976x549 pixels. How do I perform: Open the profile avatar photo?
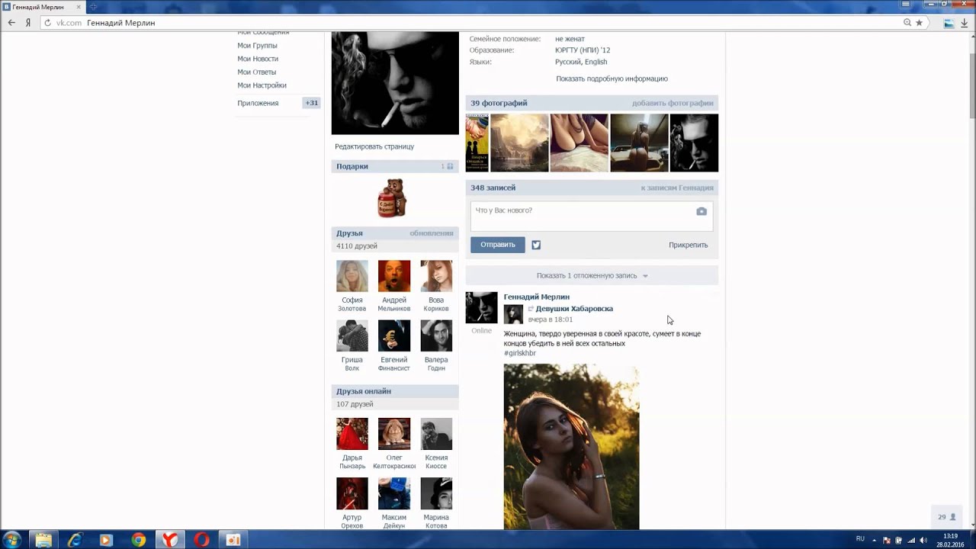pyautogui.click(x=395, y=82)
